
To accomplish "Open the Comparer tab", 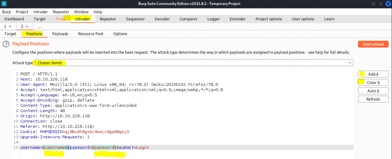I will coord(188,19).
